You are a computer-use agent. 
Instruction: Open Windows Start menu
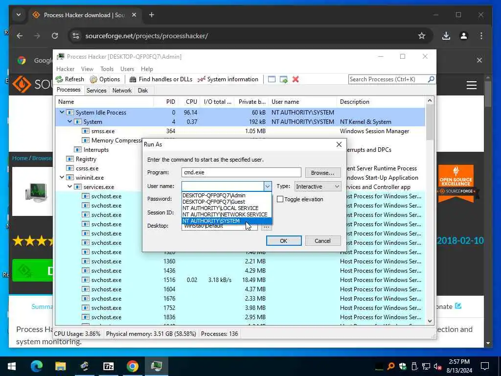(12, 366)
